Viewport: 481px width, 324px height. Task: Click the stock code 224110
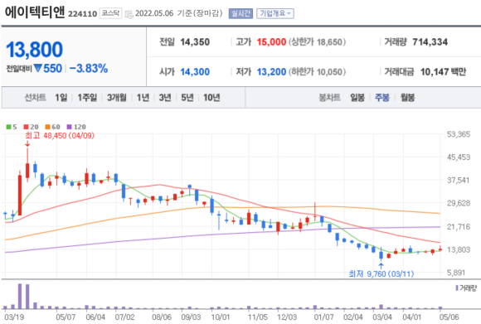point(82,14)
